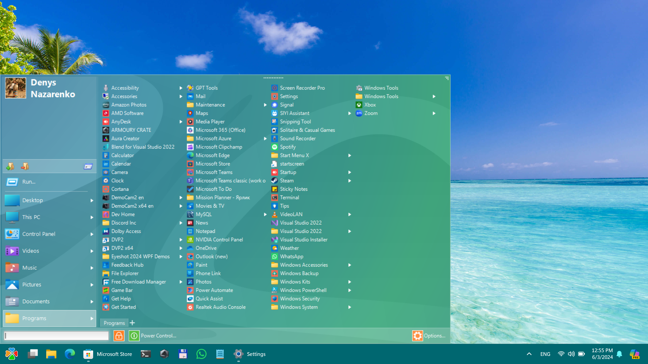Click the Start Menu X taskbar button
648x364 pixels.
pos(12,354)
